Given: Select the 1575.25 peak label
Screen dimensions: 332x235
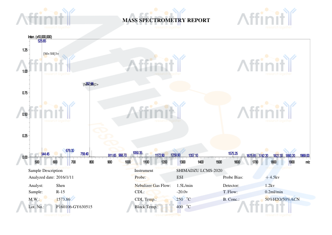Looking at the screenshot, I should point(233,153).
